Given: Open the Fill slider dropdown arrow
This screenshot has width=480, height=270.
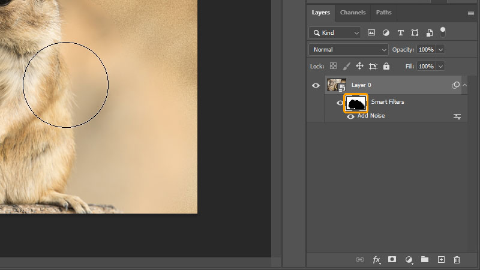Looking at the screenshot, I should click(x=440, y=66).
